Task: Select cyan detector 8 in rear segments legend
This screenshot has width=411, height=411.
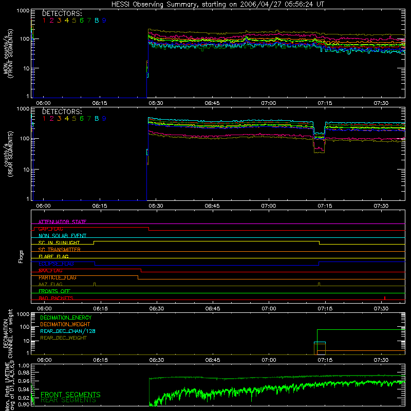Action: (97, 119)
